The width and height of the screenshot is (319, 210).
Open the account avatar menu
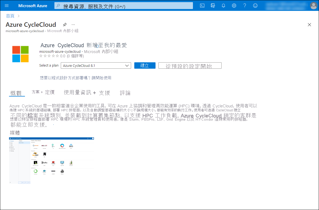click(313, 5)
